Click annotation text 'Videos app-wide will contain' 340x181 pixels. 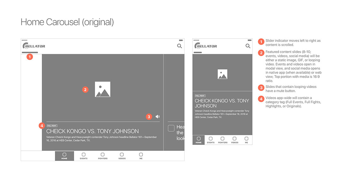[x=293, y=102]
